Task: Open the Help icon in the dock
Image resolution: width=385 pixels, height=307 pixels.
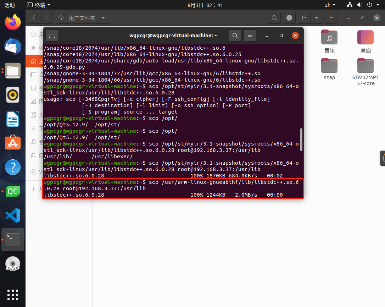Action: [13, 167]
